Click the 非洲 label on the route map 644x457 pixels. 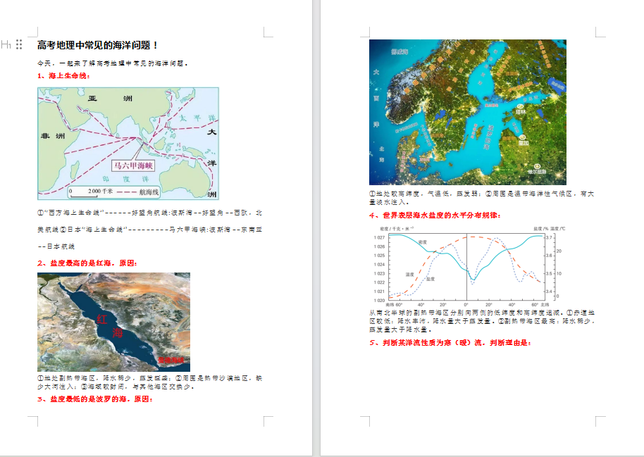point(53,136)
